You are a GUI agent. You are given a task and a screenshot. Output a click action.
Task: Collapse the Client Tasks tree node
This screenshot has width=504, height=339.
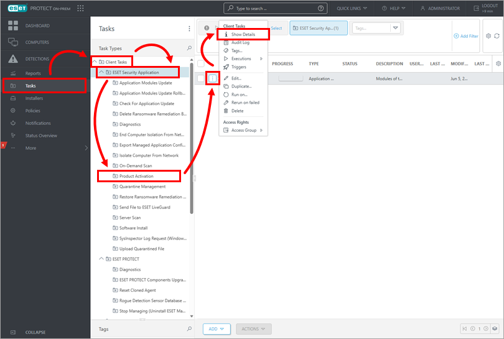[95, 62]
